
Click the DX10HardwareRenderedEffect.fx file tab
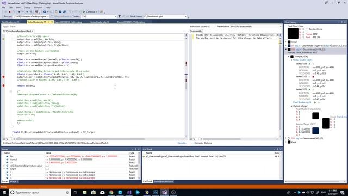[18, 32]
